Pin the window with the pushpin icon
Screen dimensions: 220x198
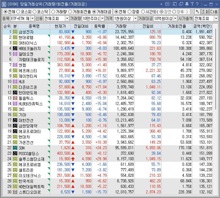point(187,4)
